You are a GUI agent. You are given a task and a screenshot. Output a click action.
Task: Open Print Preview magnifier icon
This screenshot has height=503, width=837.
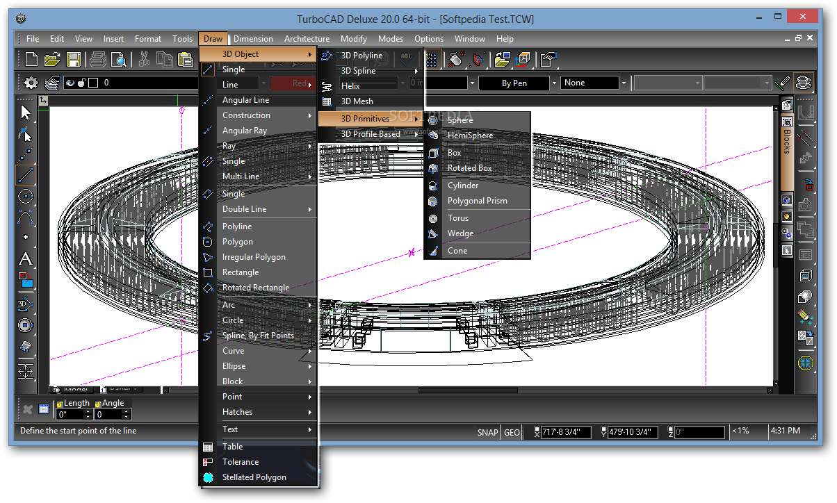pos(118,60)
